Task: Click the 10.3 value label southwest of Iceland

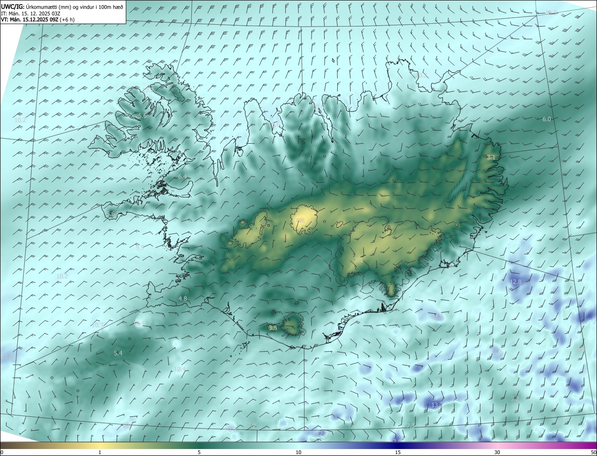Action: 97,325
